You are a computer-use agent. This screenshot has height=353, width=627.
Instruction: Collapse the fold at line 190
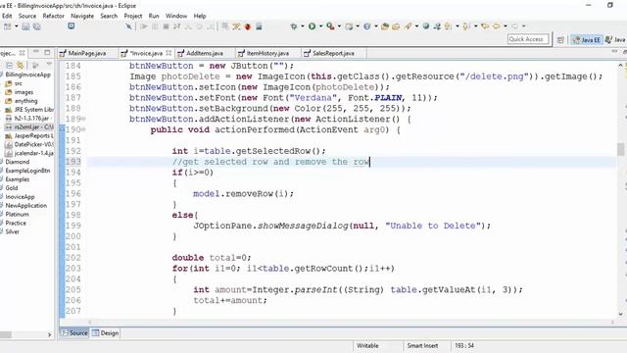pos(83,129)
